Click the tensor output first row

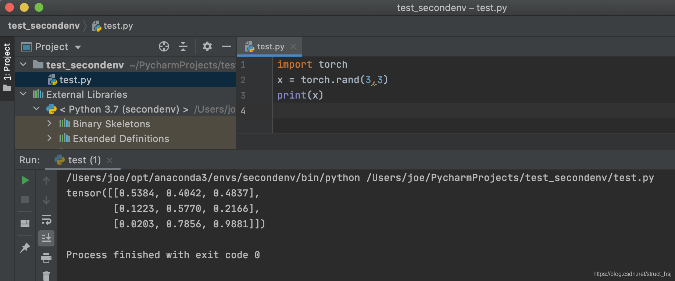163,193
